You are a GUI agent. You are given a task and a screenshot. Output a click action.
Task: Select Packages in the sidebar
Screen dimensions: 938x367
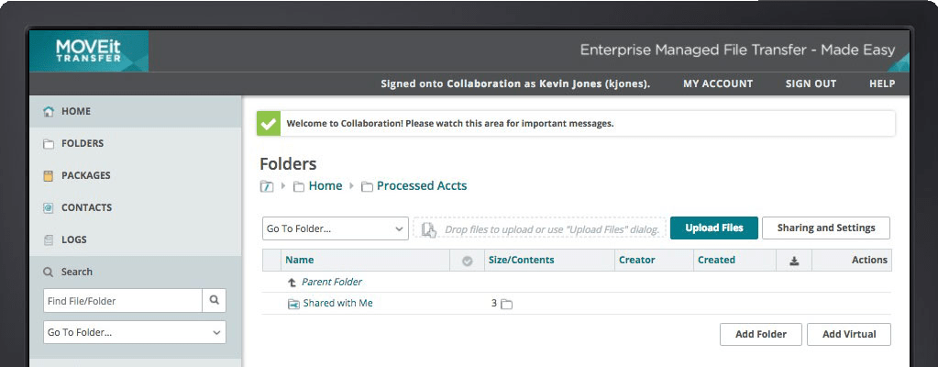pos(85,175)
